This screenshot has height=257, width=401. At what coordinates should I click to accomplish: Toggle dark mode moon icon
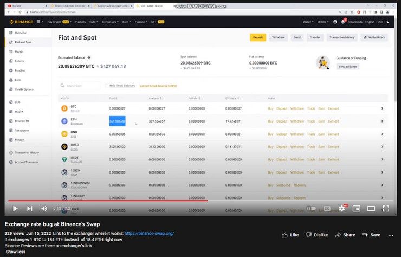(388, 22)
